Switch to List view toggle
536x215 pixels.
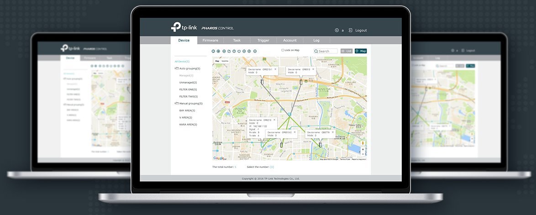[x=347, y=51]
